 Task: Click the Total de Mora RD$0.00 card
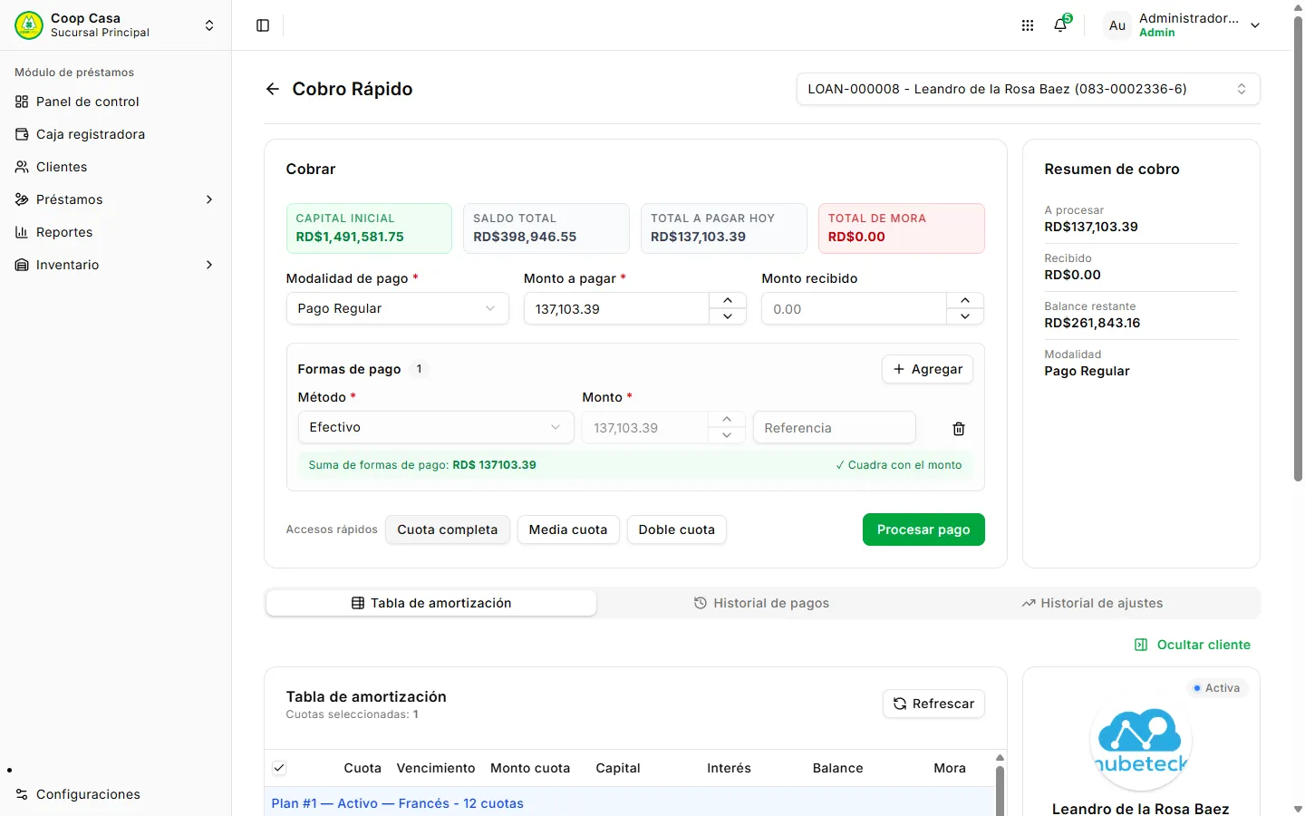click(902, 228)
